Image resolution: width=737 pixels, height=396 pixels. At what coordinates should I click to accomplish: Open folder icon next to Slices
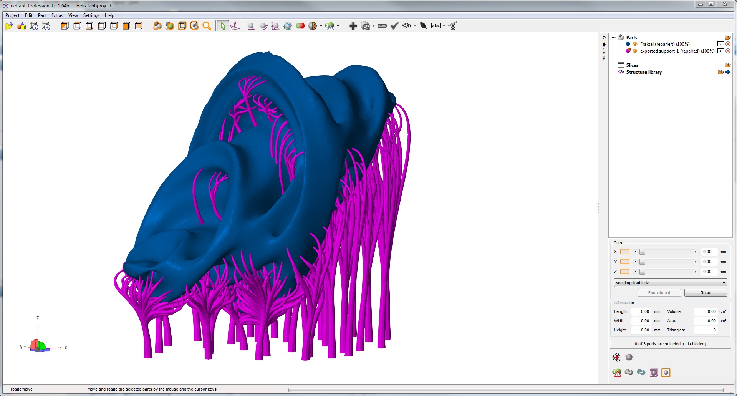(727, 65)
